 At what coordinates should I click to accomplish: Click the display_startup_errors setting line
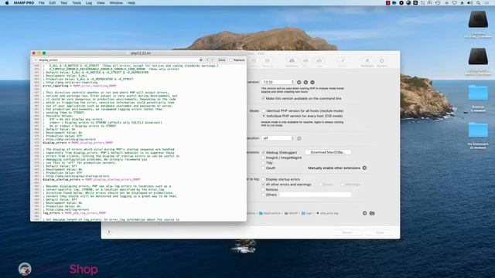coord(91,180)
